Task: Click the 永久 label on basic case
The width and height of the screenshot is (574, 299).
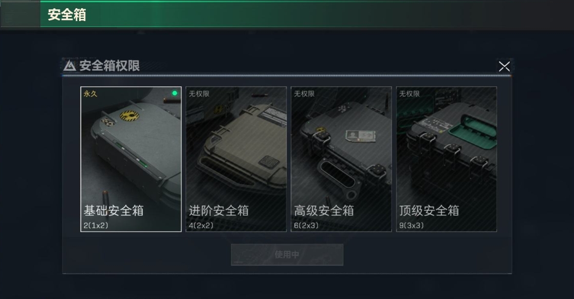Action: pyautogui.click(x=90, y=94)
